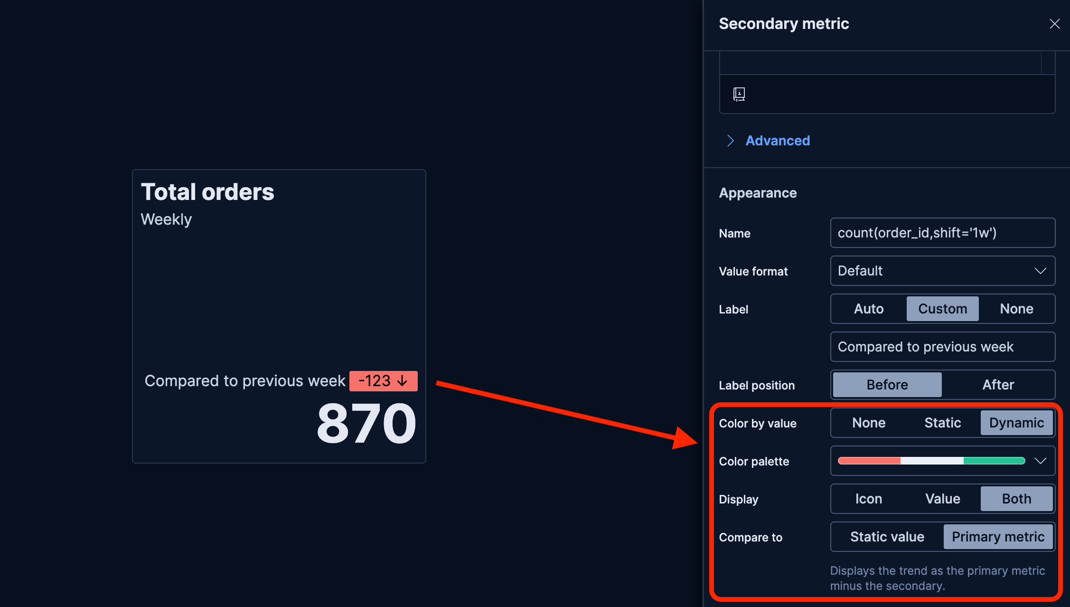Open the Value format dropdown
The width and height of the screenshot is (1070, 607).
[942, 271]
